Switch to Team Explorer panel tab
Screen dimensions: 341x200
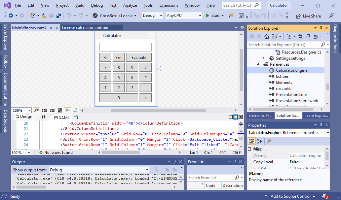pyautogui.click(x=316, y=115)
